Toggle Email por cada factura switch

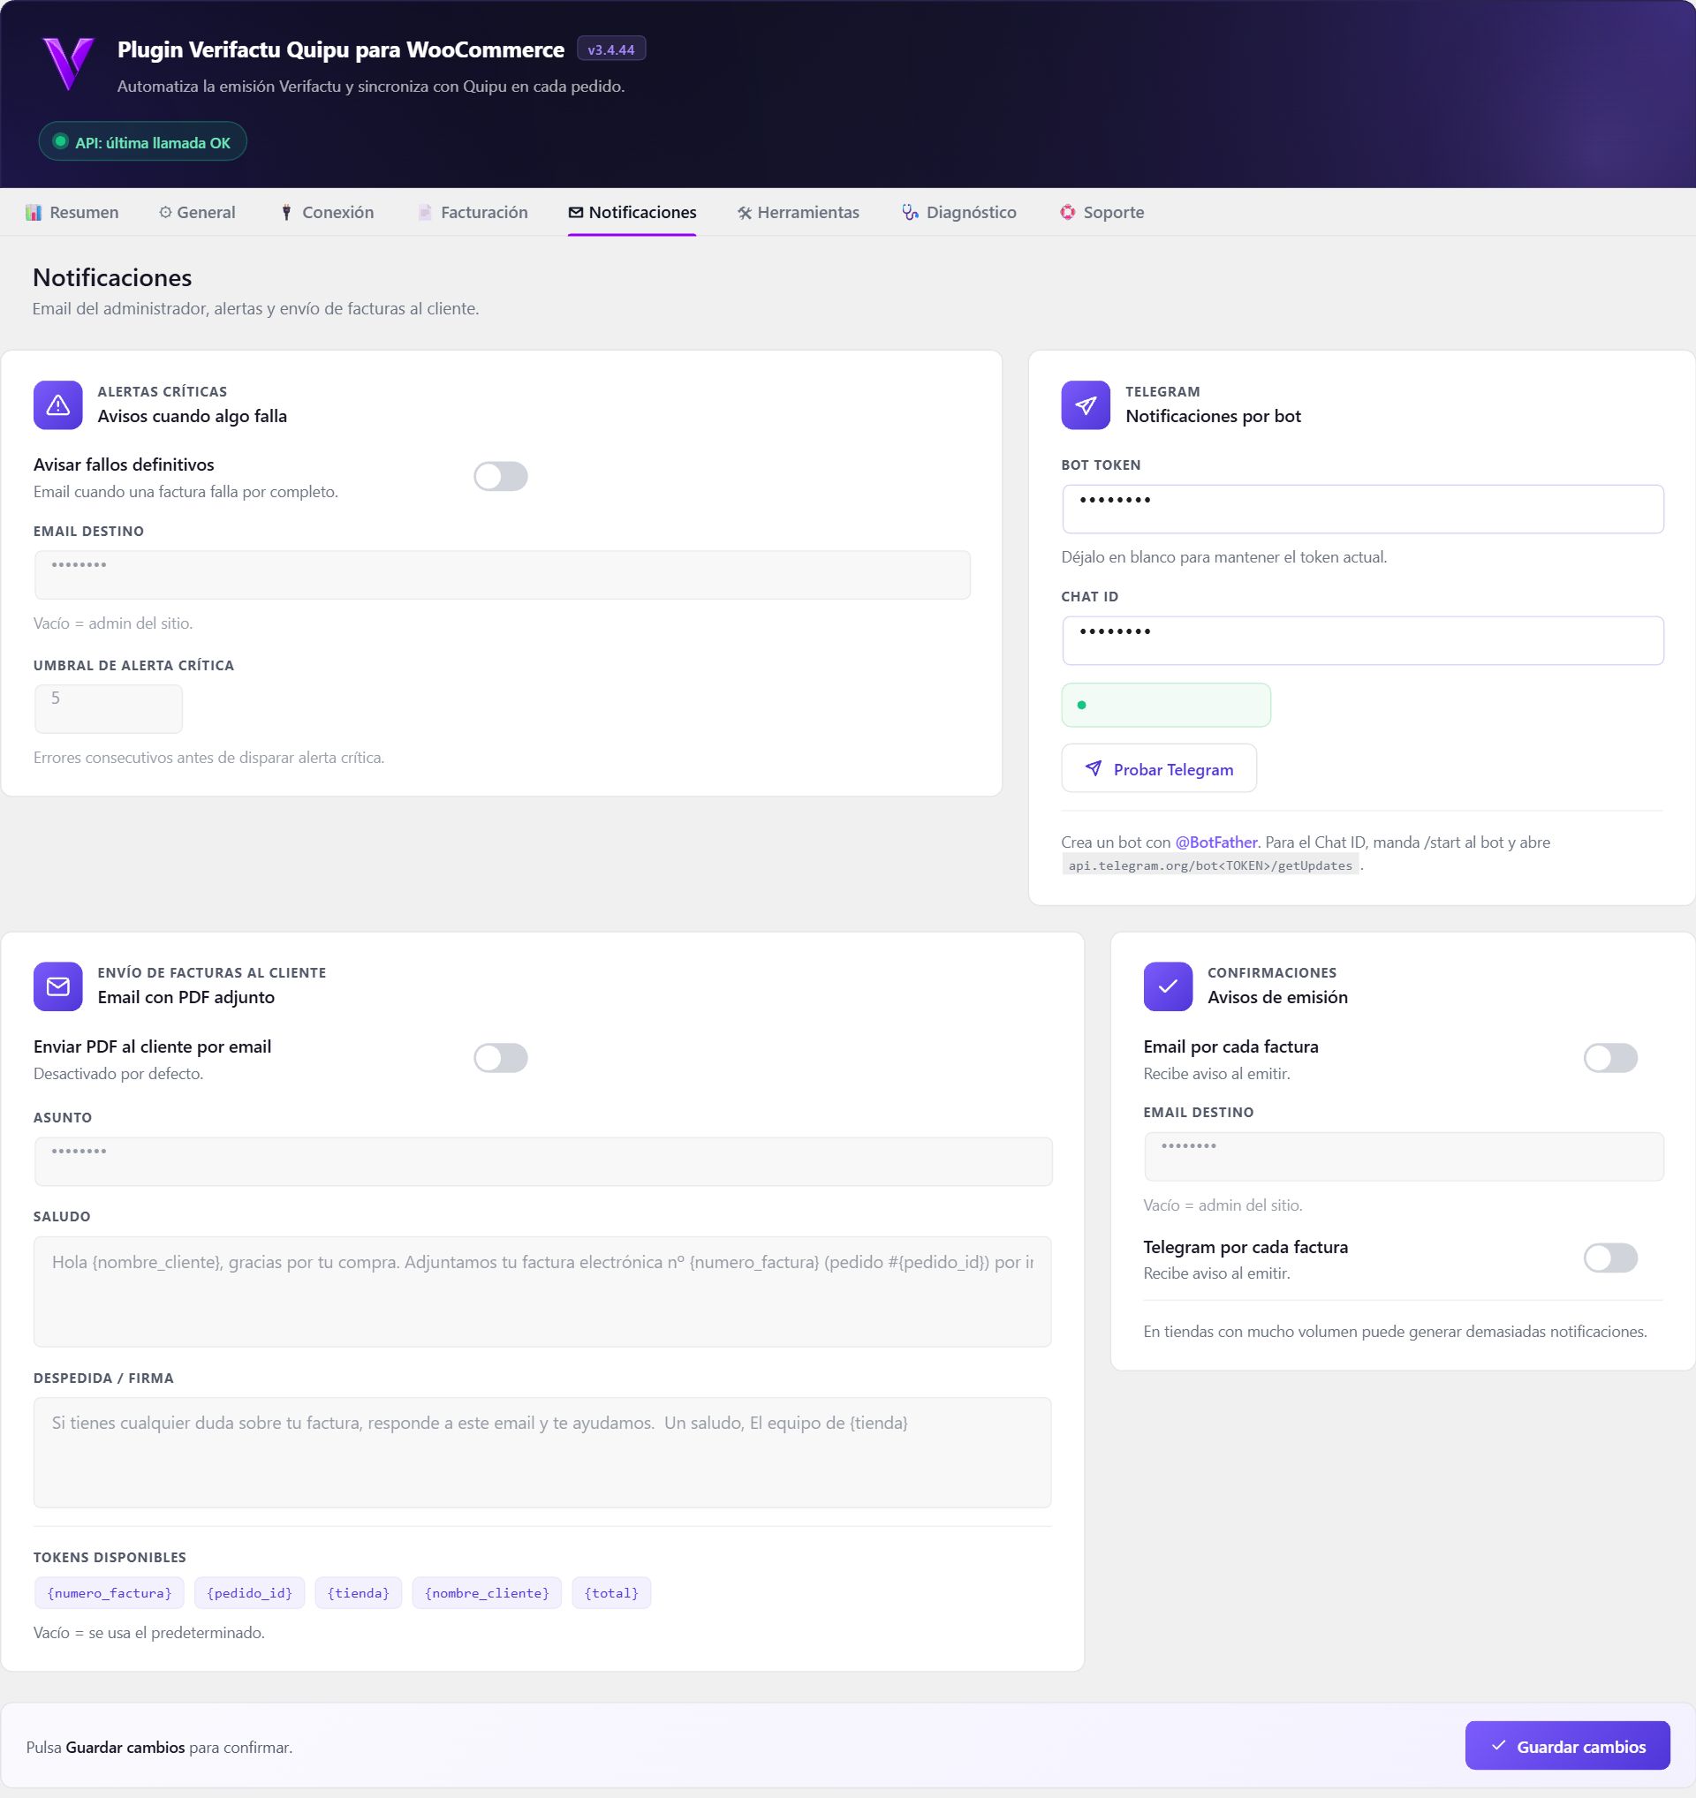[x=1610, y=1057]
